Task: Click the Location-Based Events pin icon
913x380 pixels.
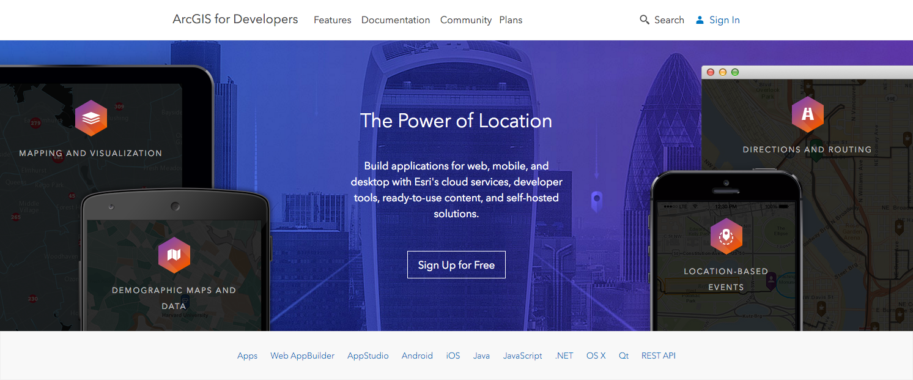Action: [x=726, y=236]
